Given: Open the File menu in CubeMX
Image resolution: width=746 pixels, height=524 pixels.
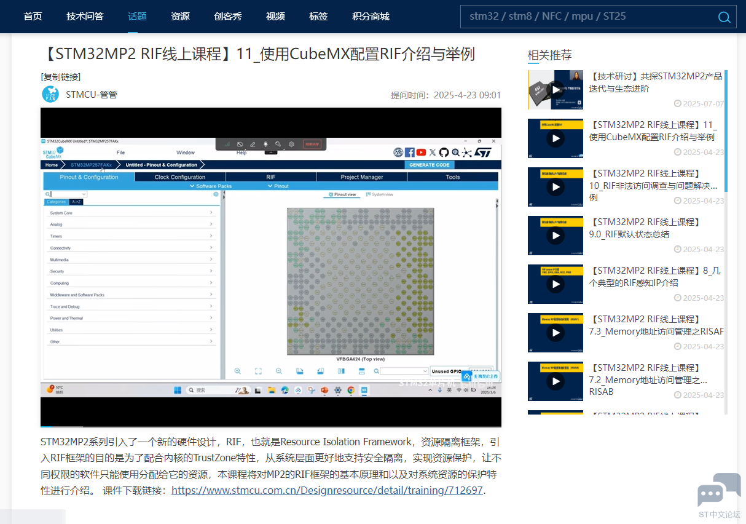Looking at the screenshot, I should tap(120, 152).
